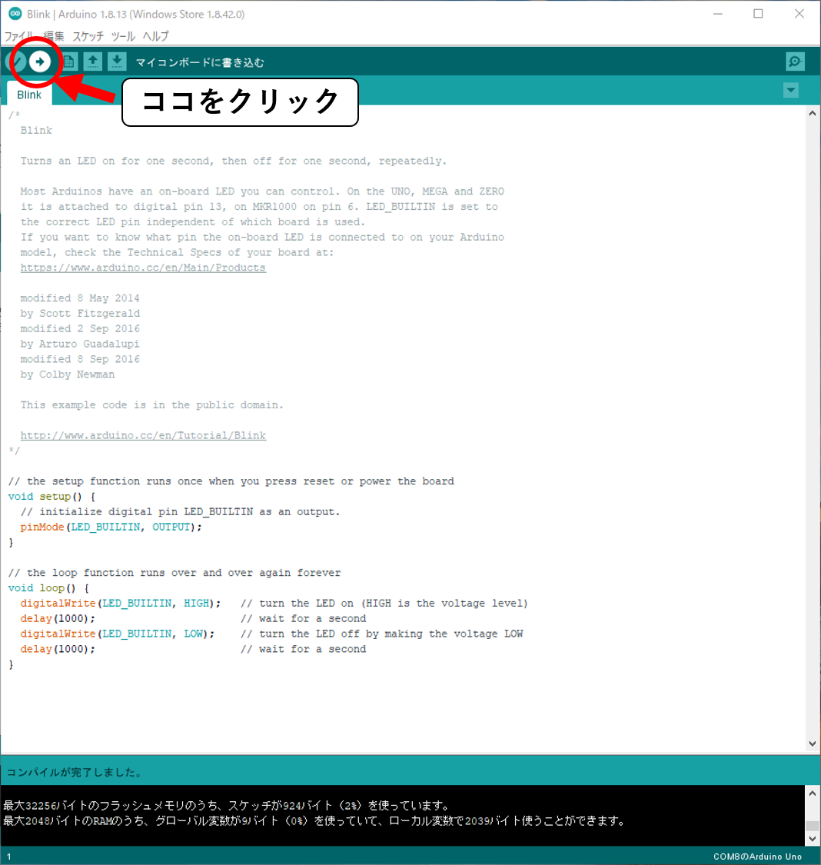Click the pinMode(LED_BUILTIN, OUTPUT) line
821x865 pixels.
(x=111, y=527)
